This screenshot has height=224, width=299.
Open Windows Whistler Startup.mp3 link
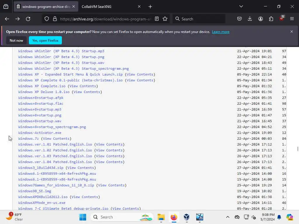61,51
